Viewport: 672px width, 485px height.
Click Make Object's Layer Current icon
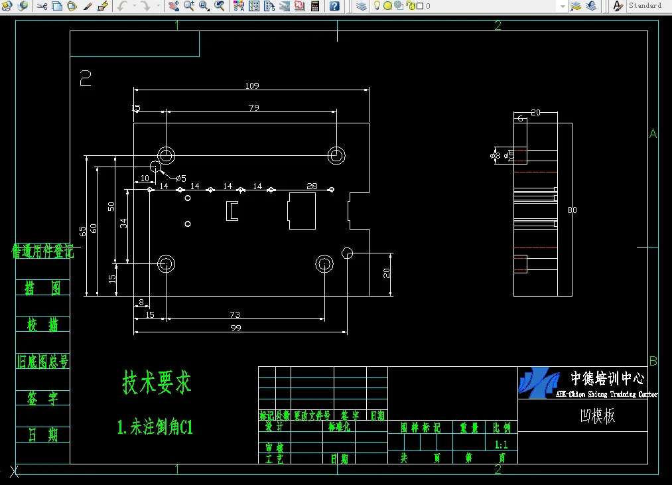(576, 5)
